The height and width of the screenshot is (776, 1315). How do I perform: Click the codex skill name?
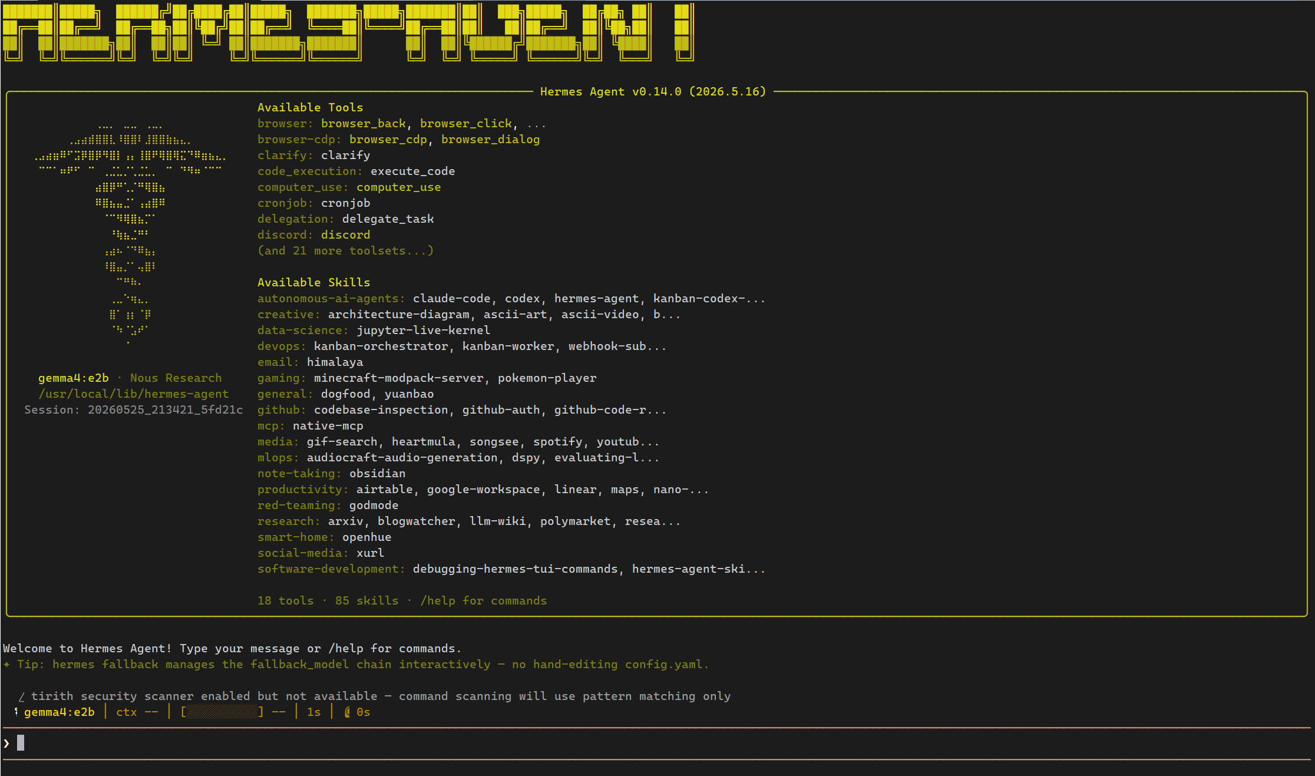(523, 298)
